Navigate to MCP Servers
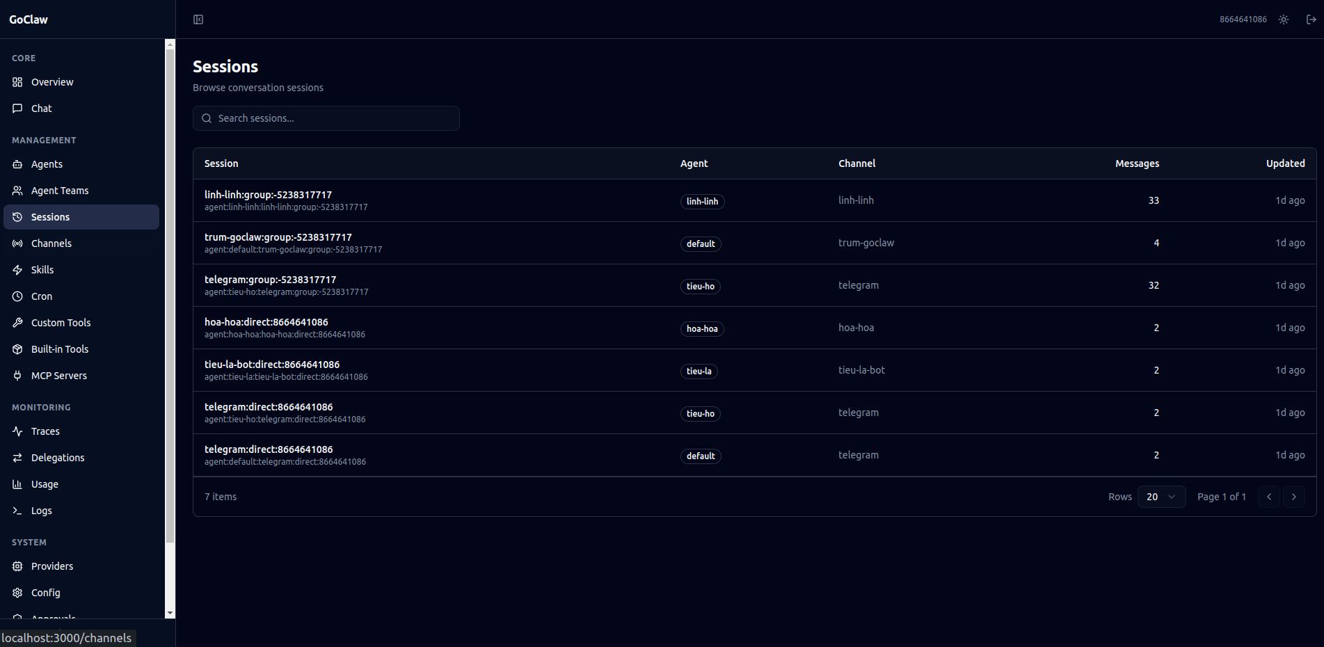Viewport: 1324px width, 647px height. click(59, 376)
